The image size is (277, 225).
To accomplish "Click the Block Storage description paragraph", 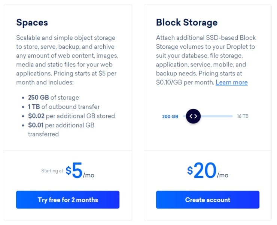I will click(x=206, y=60).
